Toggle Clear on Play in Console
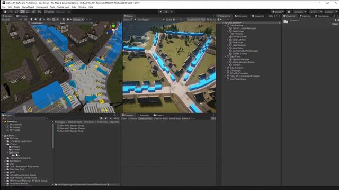This screenshot has height=190, width=339. coord(145,118)
